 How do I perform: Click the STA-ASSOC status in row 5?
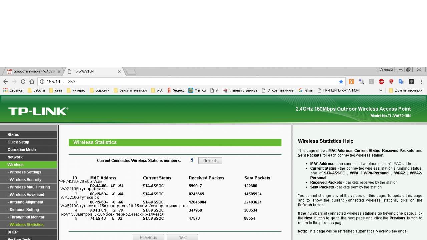click(x=153, y=218)
